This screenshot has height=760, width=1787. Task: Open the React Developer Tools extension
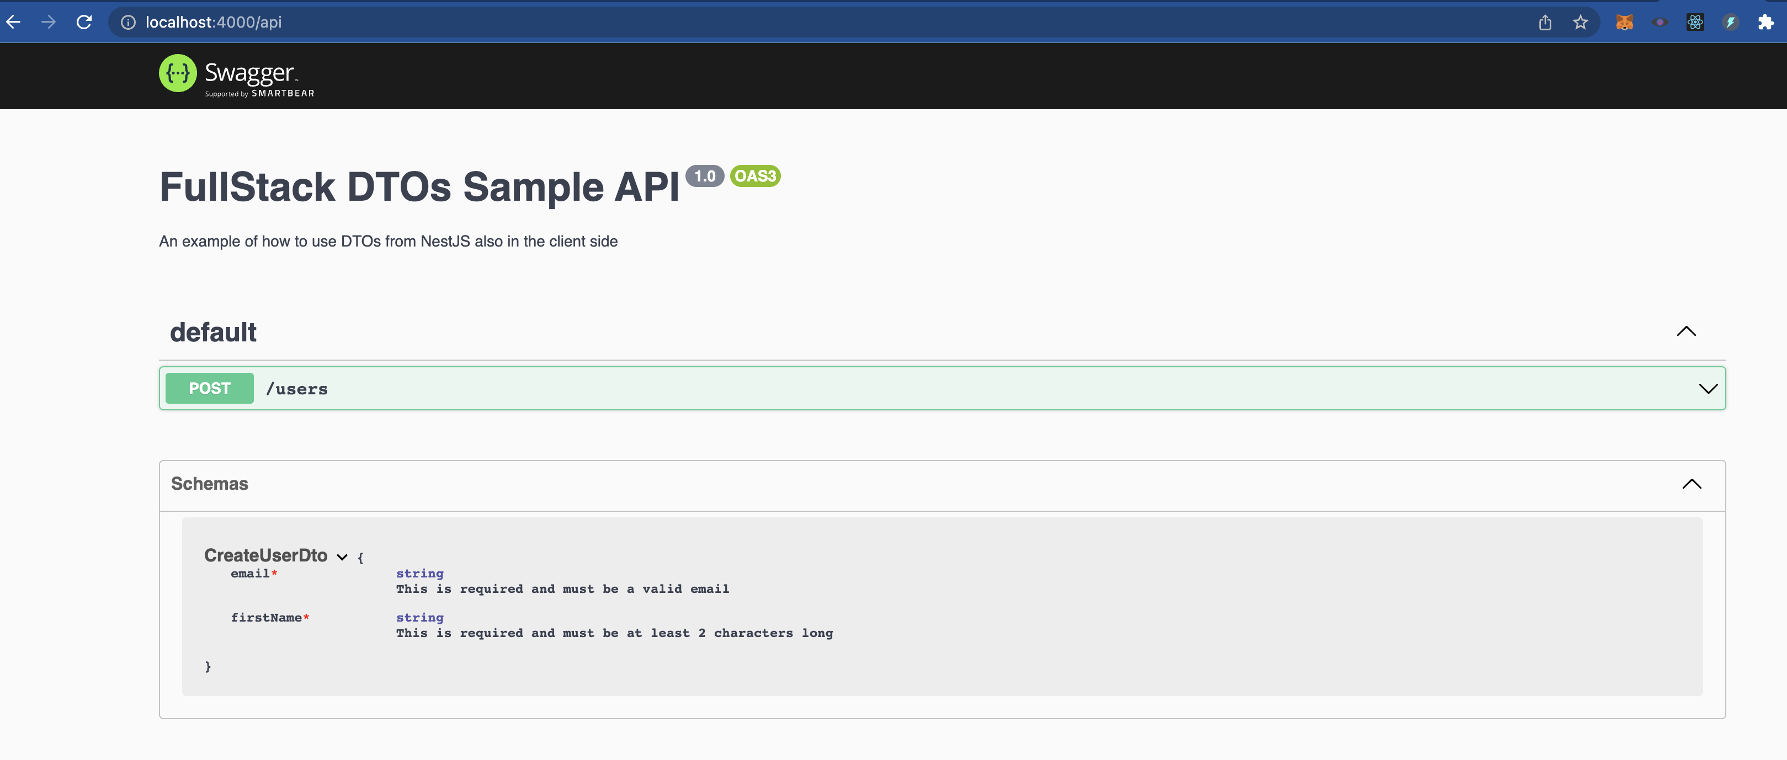[x=1695, y=22]
